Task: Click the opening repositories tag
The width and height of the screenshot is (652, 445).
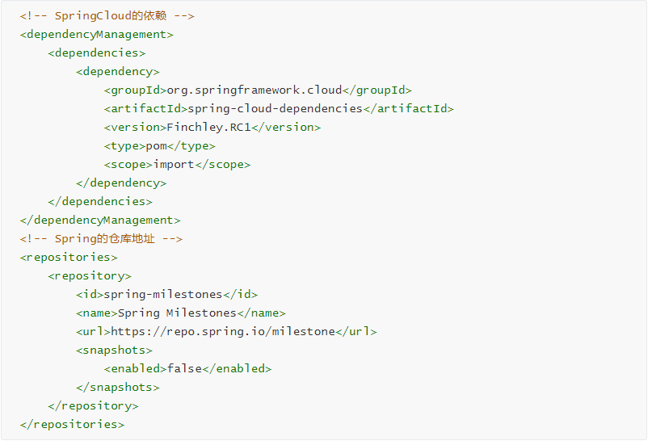Action: point(69,257)
